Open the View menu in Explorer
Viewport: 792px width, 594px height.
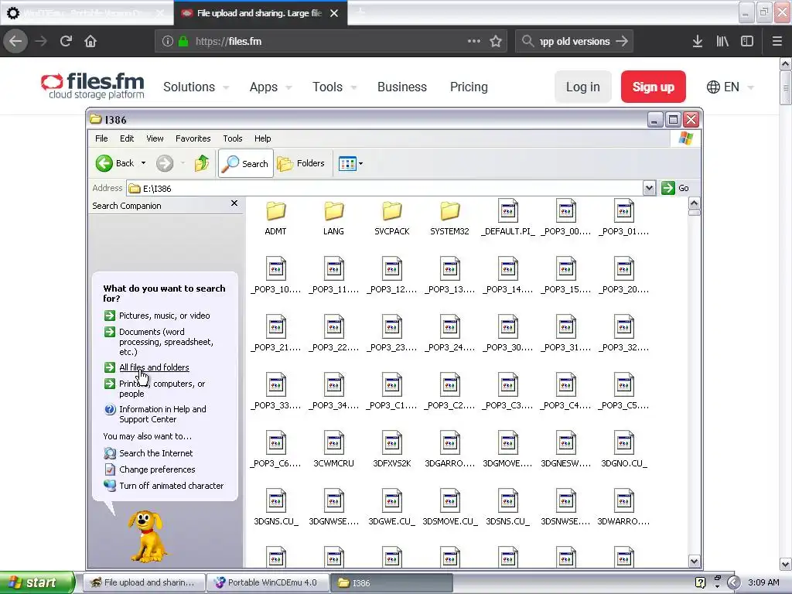pos(155,138)
